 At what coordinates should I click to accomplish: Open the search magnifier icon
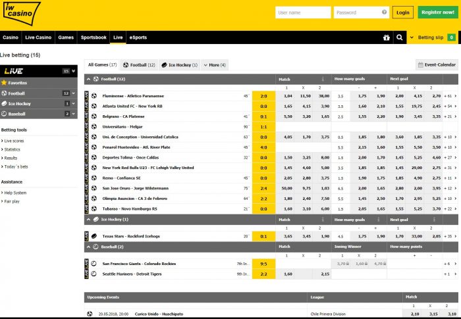399,37
